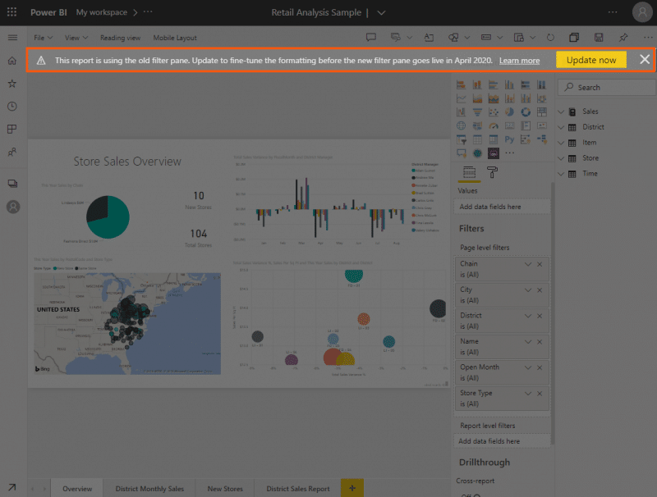
Task: Add a new page with plus button
Action: (x=352, y=488)
